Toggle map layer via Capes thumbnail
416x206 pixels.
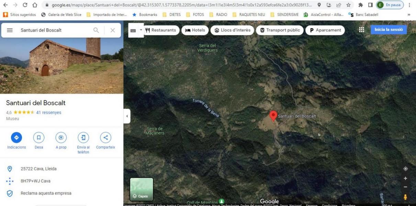142,189
